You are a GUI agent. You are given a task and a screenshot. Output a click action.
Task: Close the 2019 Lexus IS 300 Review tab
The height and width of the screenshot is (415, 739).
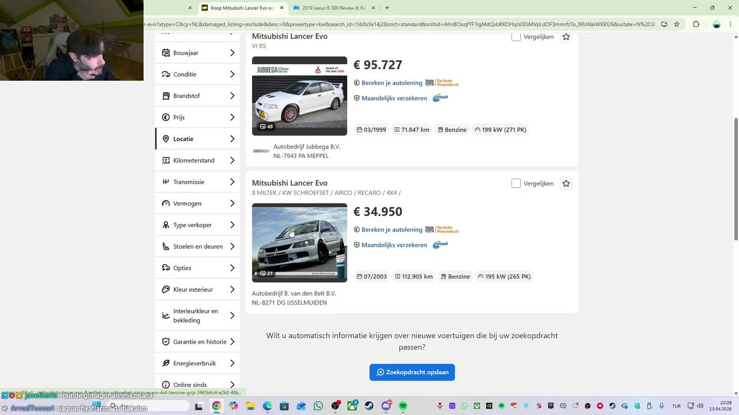pyautogui.click(x=374, y=8)
